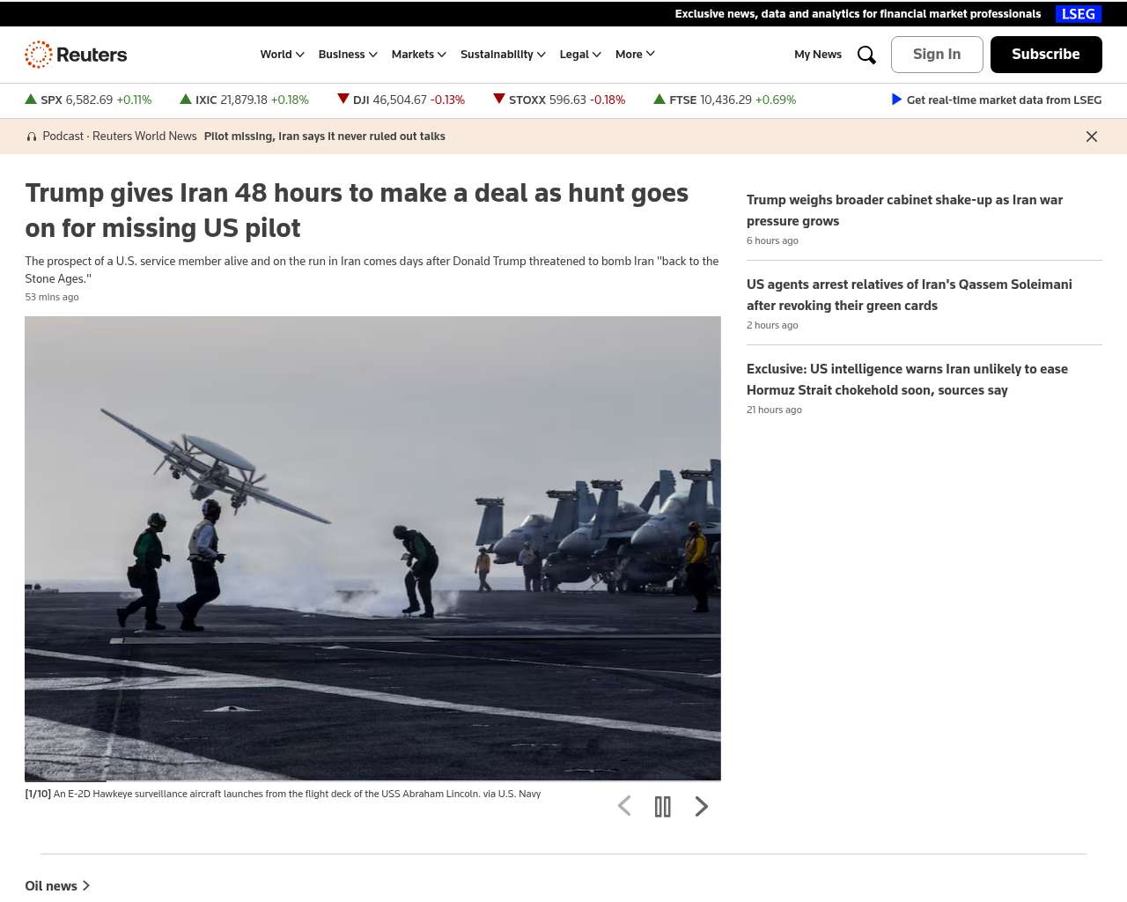This screenshot has width=1127, height=902.
Task: Click the Reuters logo
Action: [x=76, y=55]
